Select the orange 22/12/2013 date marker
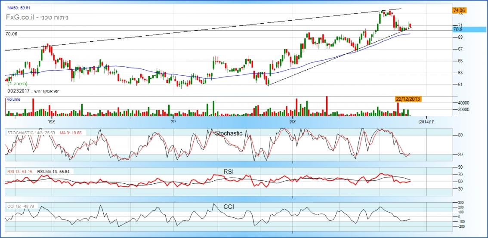Screen dimensions: 488x238 click(408, 99)
